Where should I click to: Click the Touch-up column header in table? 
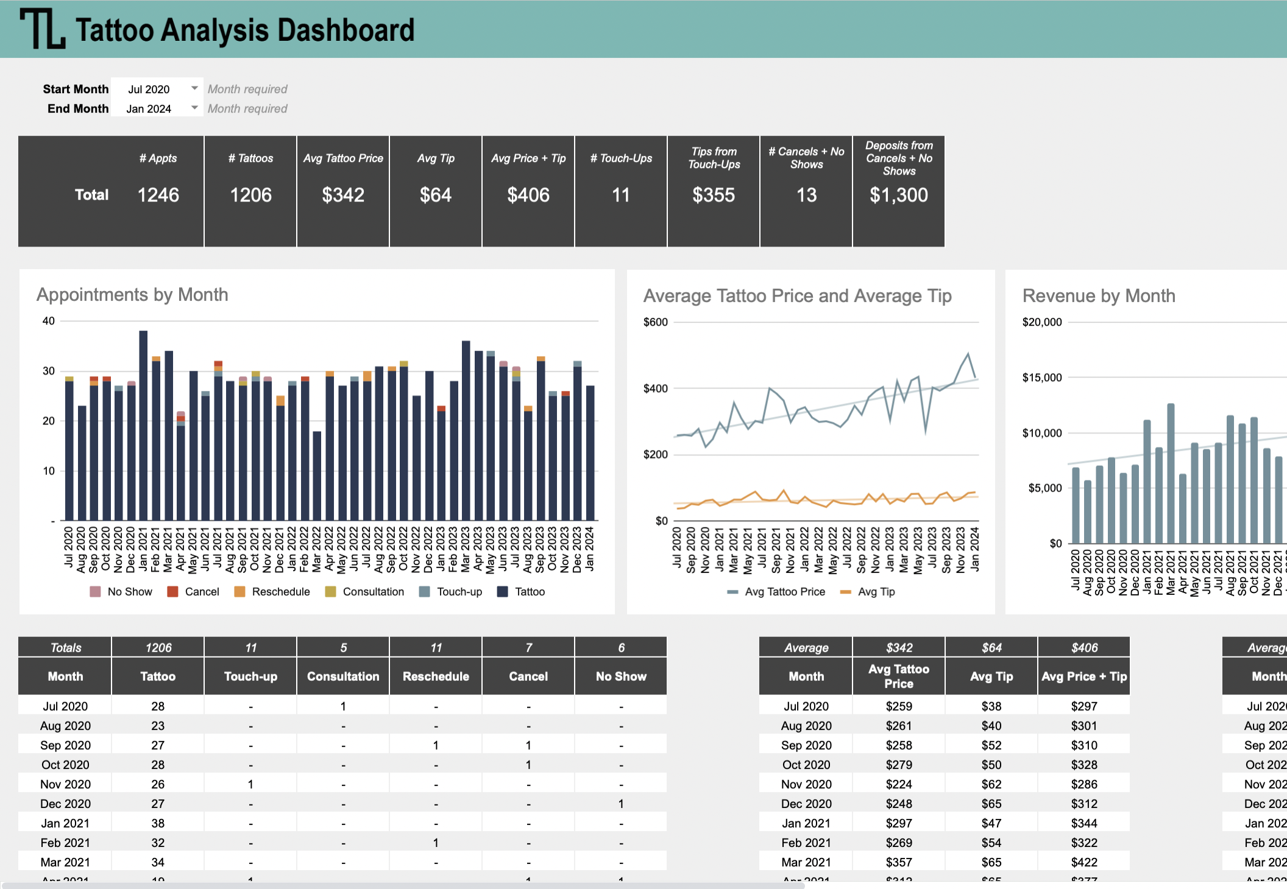(x=250, y=676)
